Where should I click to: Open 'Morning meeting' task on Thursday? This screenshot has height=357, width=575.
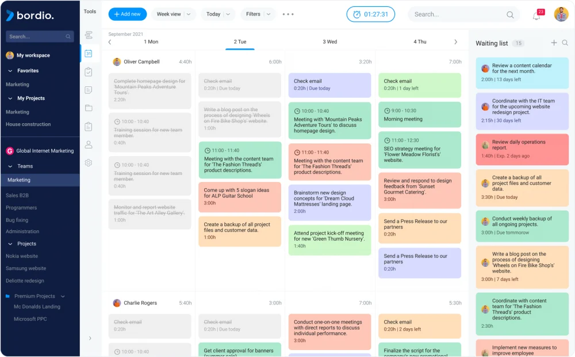420,115
